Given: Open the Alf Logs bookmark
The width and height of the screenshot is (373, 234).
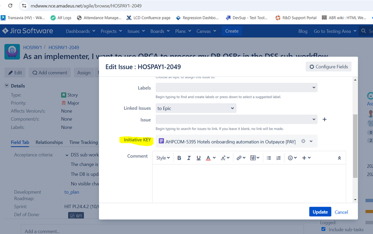Looking at the screenshot, I should (x=61, y=18).
